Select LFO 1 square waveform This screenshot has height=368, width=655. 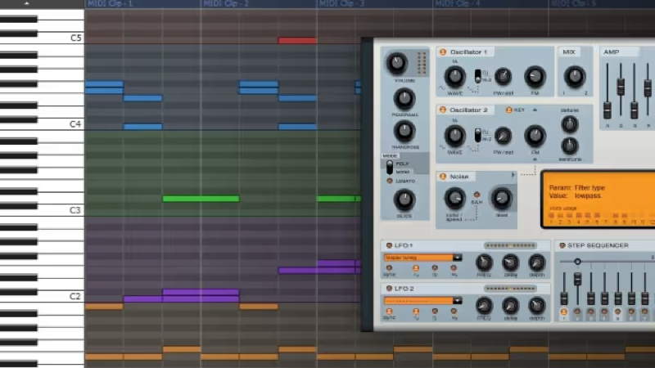(x=435, y=268)
